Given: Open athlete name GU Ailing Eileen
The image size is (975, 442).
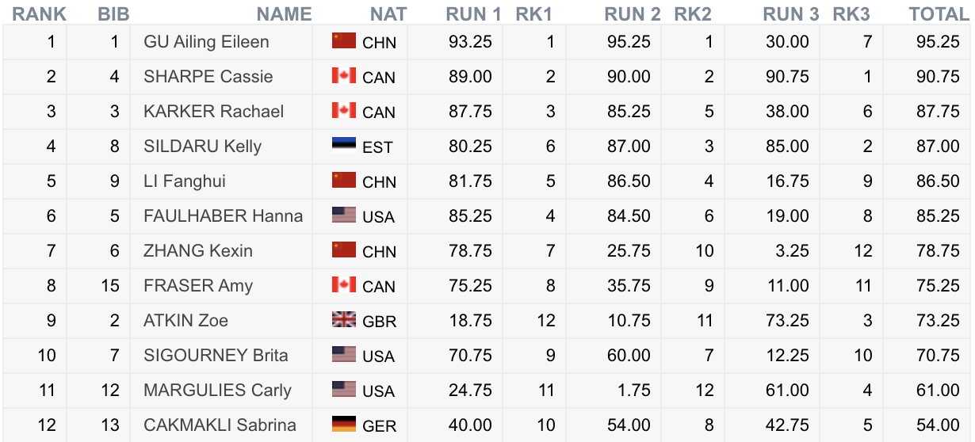Looking at the screenshot, I should point(206,42).
